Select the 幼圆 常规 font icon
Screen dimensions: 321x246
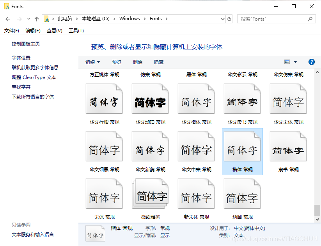click(242, 193)
